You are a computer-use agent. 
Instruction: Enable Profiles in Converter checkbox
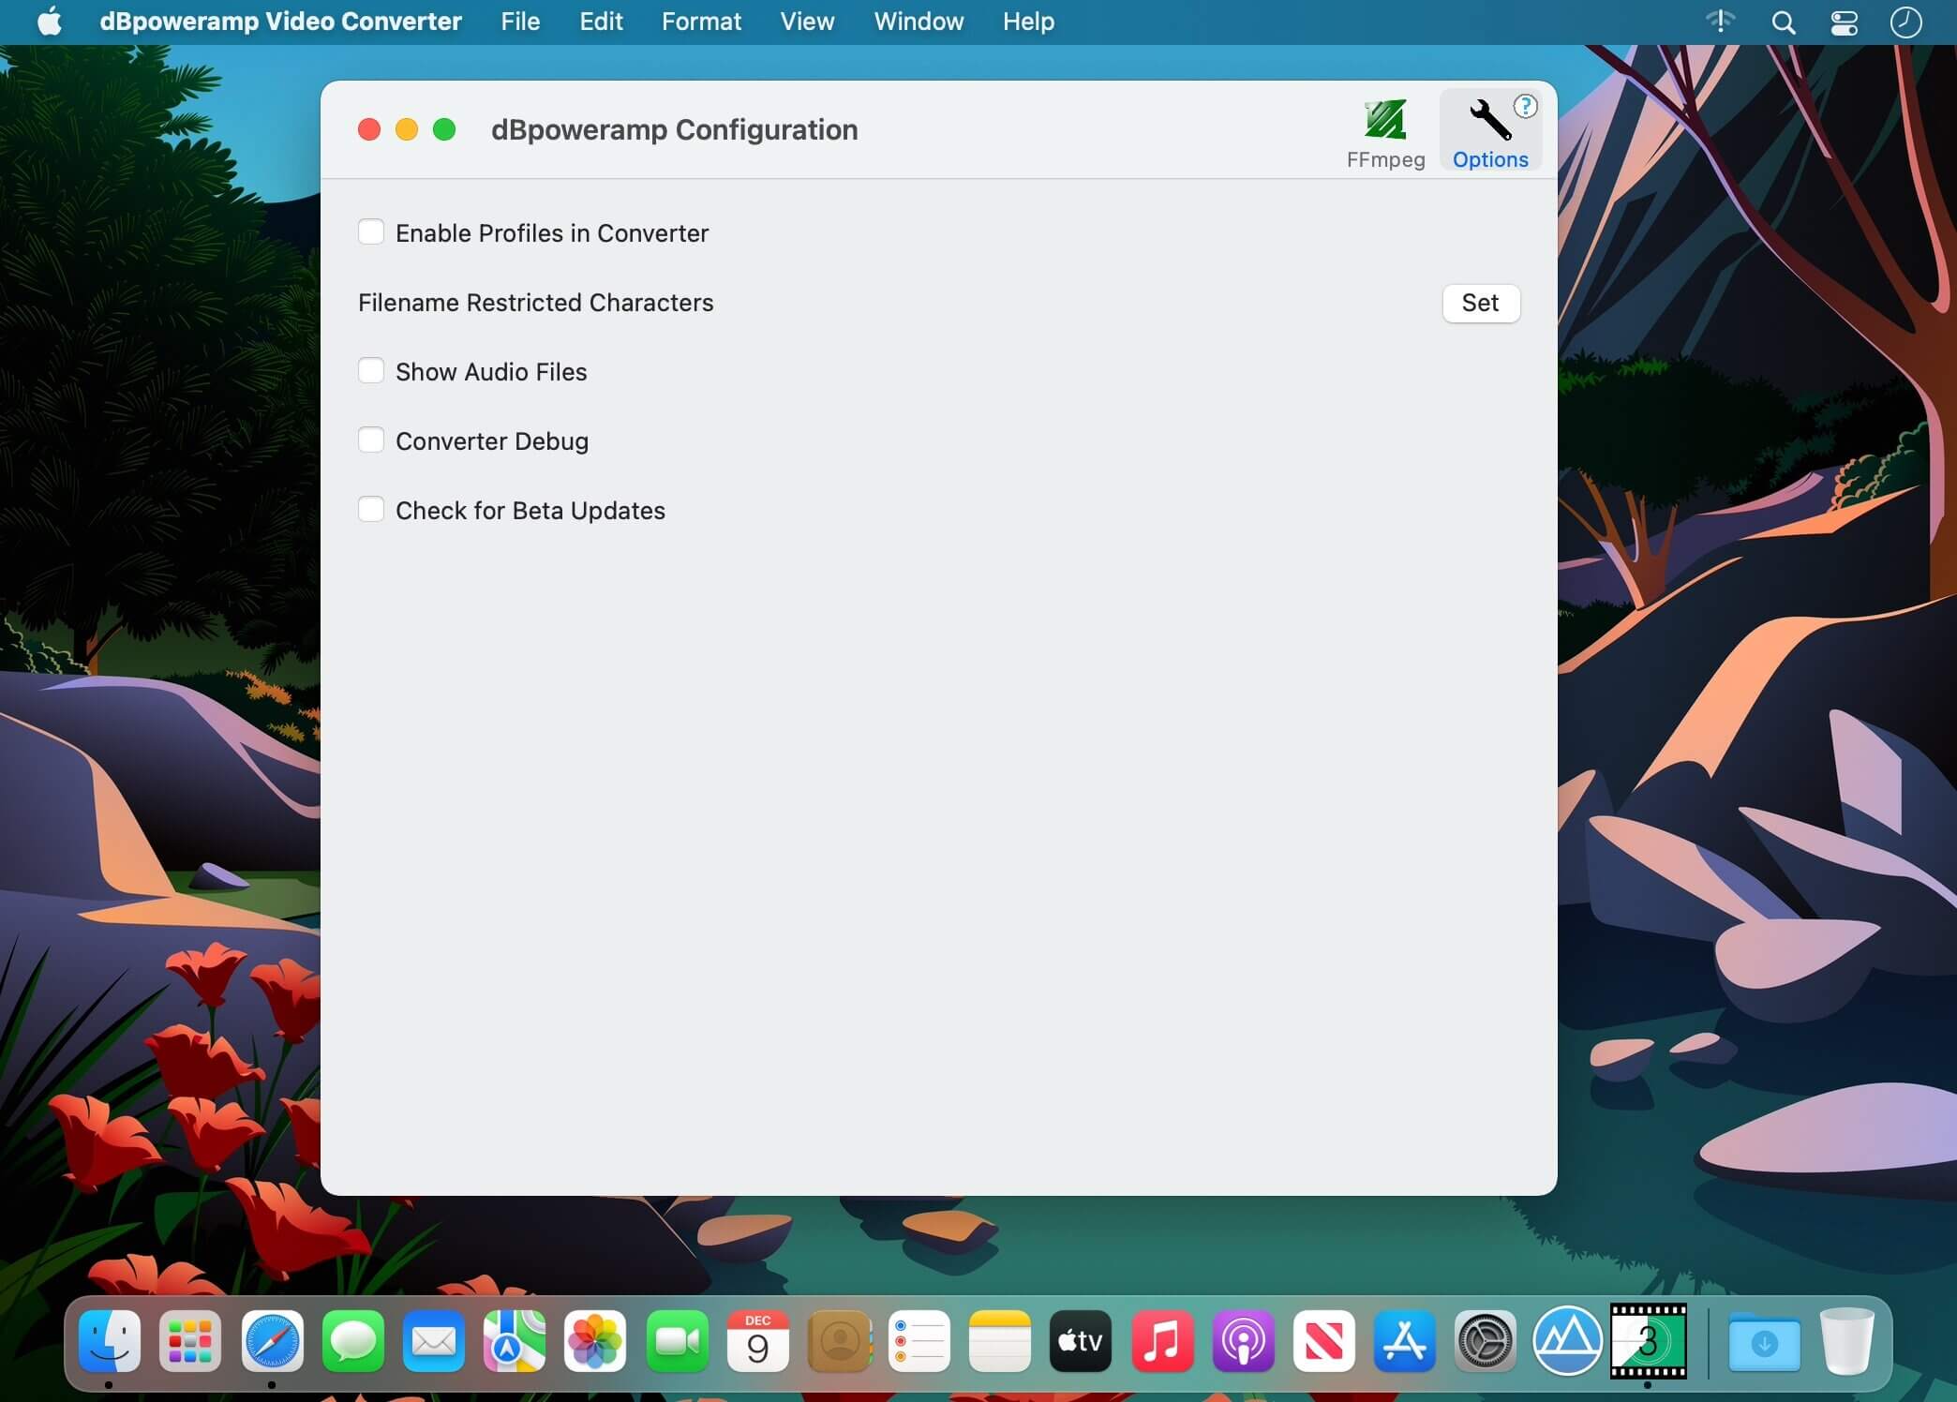(371, 231)
